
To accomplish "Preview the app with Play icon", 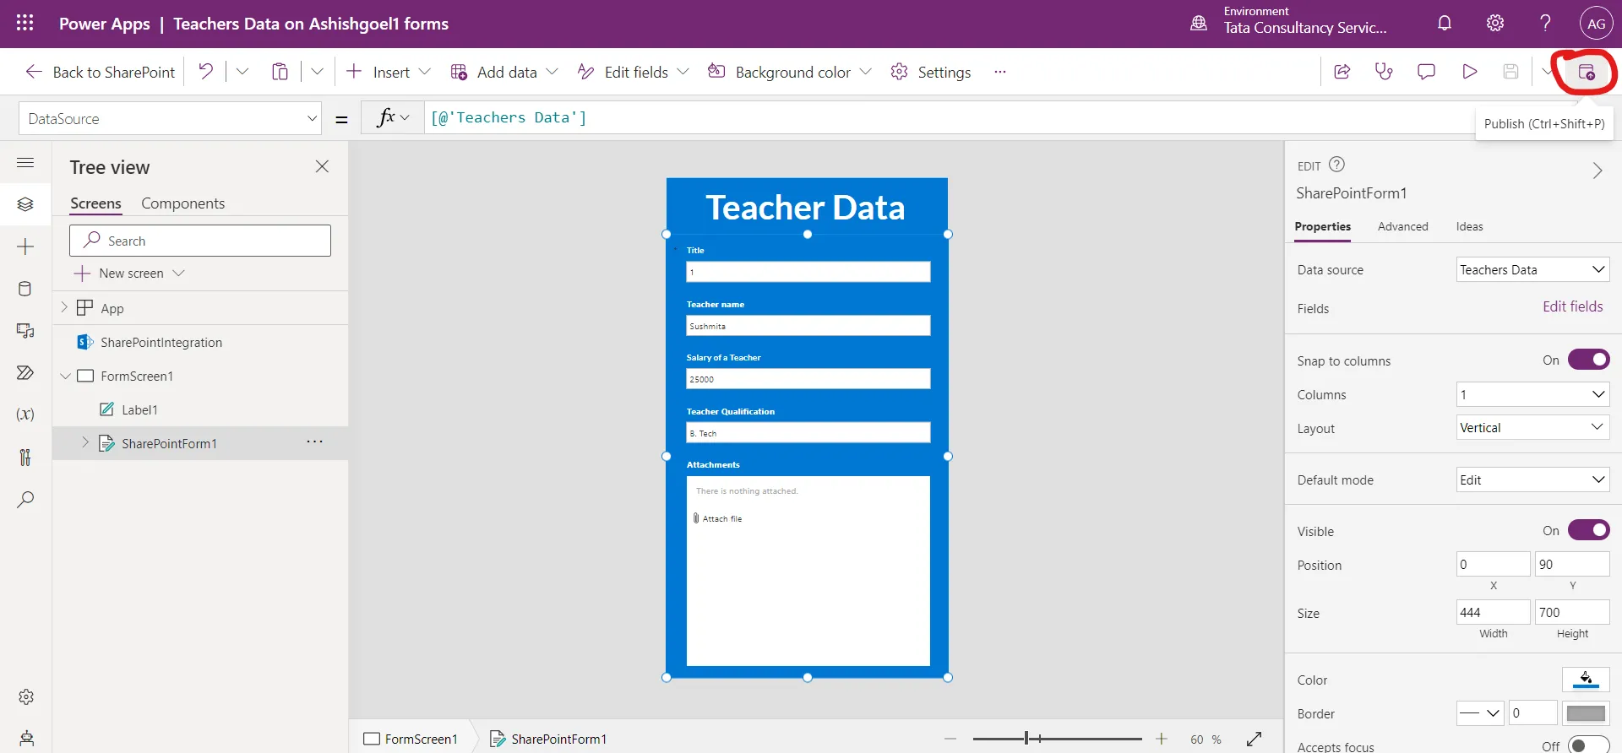I will pos(1469,72).
